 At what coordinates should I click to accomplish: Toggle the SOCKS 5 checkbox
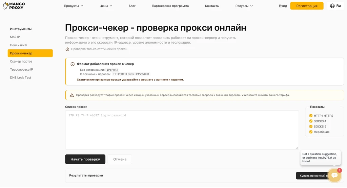coord(311,126)
